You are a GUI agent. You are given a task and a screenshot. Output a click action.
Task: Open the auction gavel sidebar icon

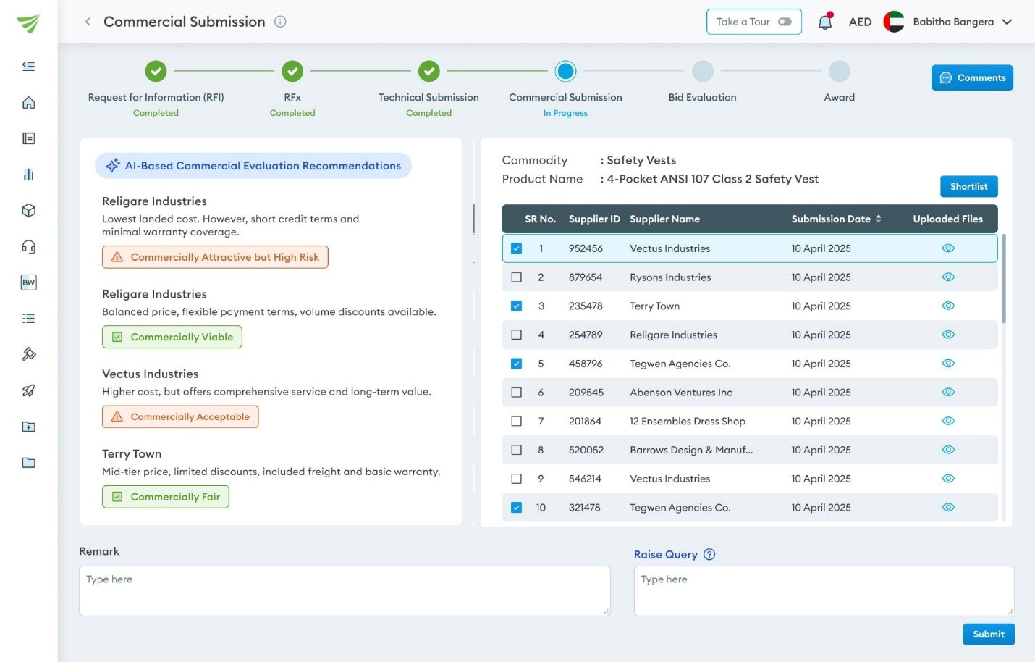click(29, 354)
